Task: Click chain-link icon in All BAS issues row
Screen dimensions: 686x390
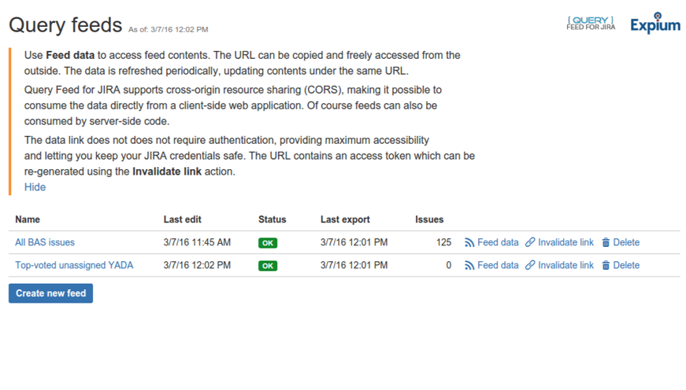Action: pos(530,243)
